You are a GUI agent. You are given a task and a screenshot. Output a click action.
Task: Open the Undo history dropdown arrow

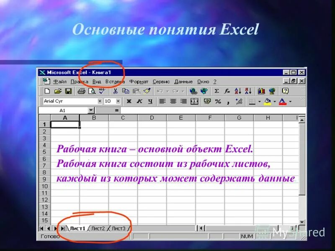(x=168, y=91)
